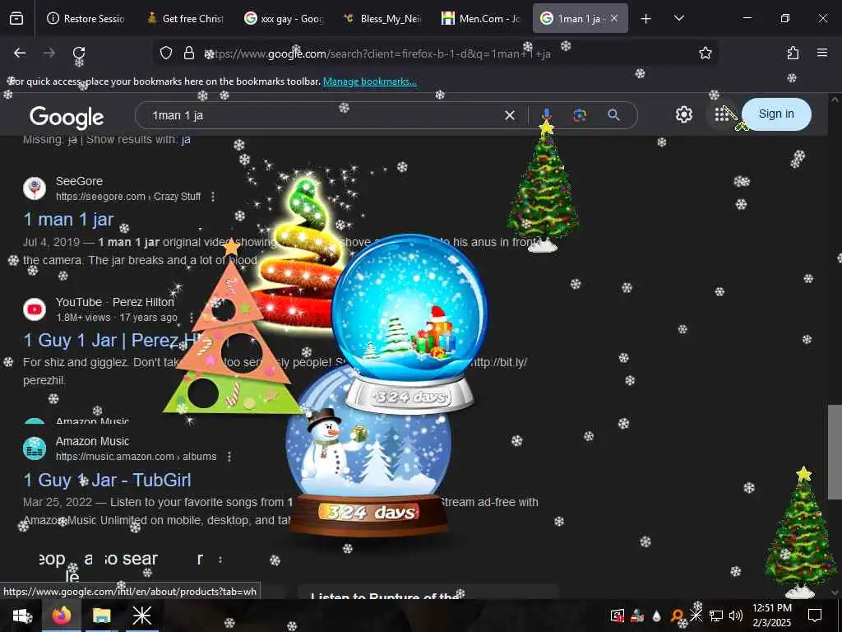Image resolution: width=842 pixels, height=632 pixels.
Task: Go to Google home via the logo
Action: point(67,117)
